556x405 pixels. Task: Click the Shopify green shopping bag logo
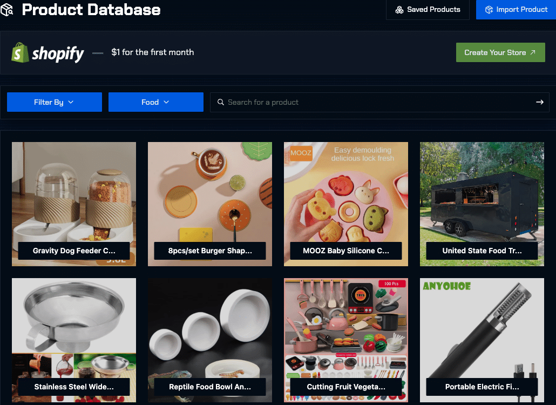click(18, 52)
